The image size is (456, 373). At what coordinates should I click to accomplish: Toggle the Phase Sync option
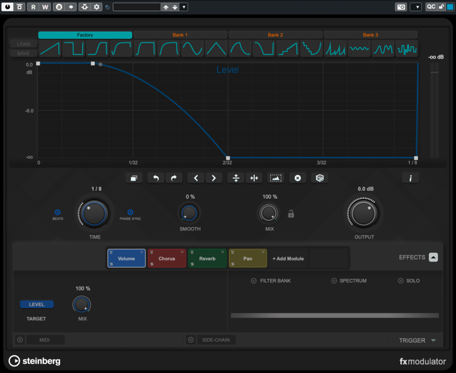click(x=131, y=212)
